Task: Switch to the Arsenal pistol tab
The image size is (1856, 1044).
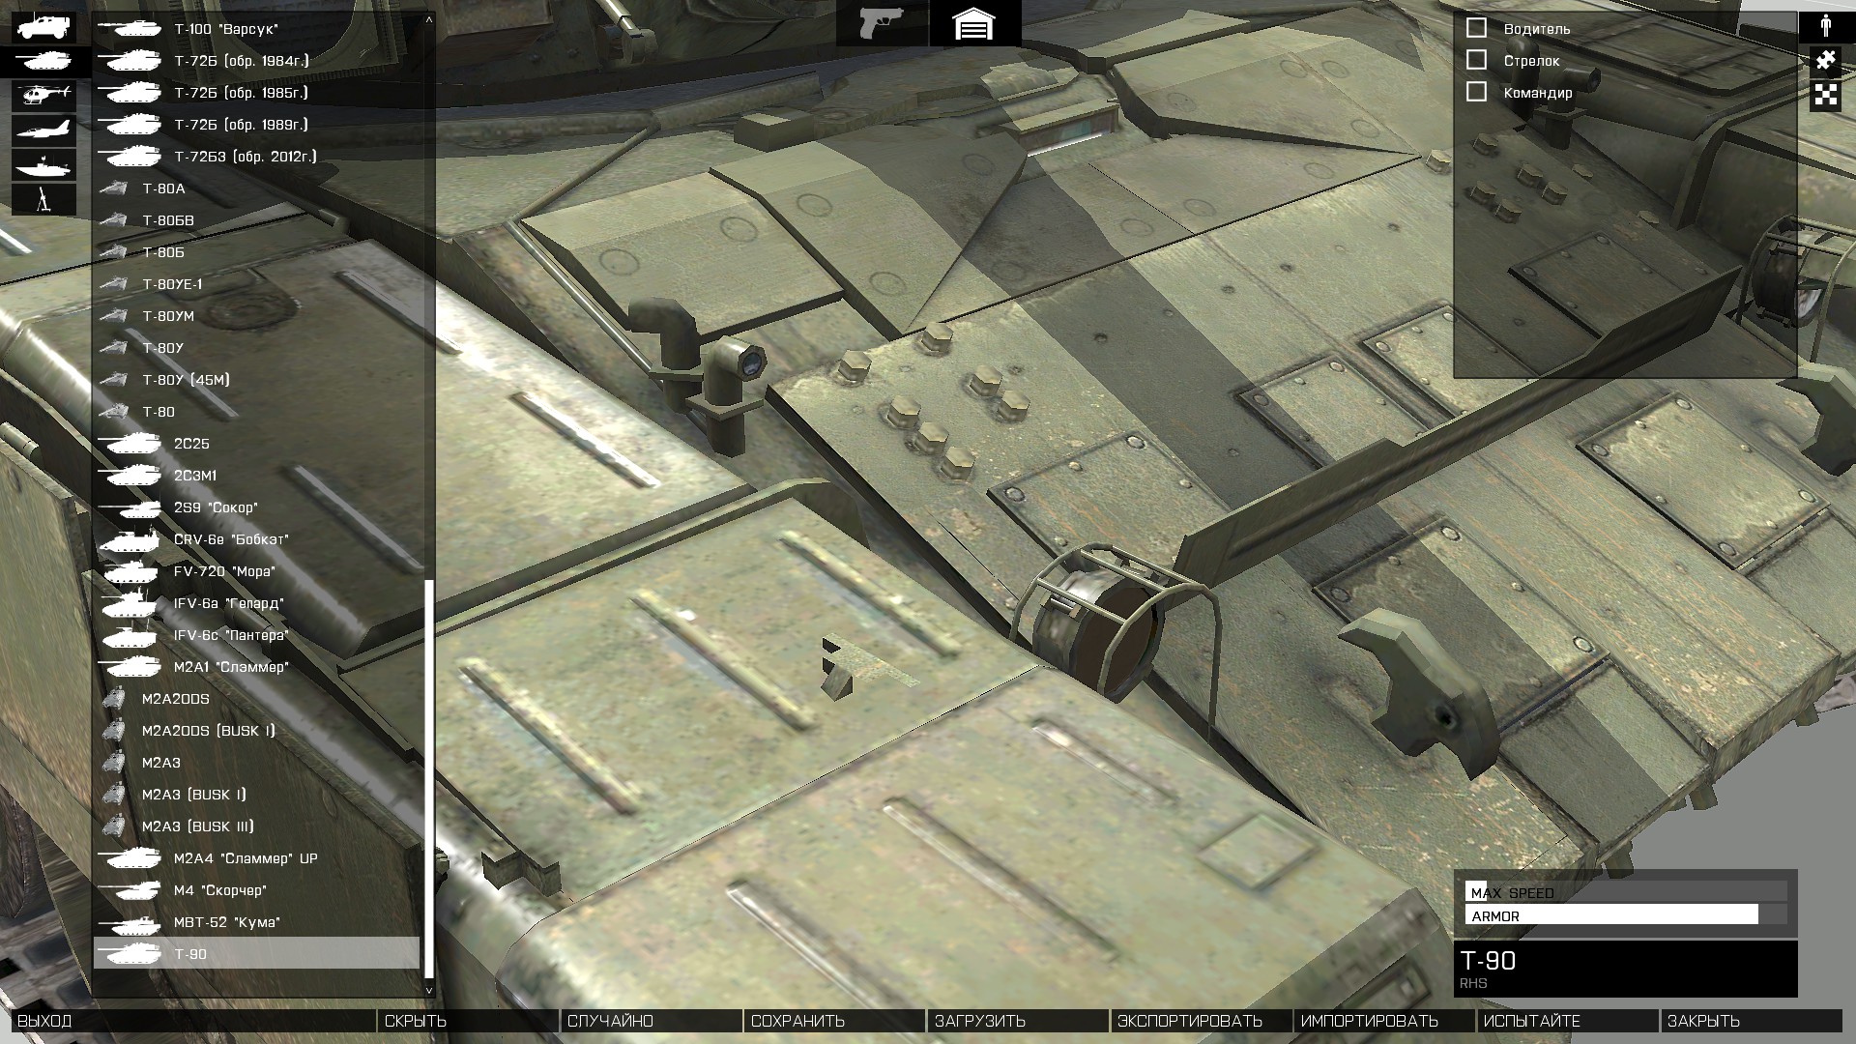Action: pos(881,24)
